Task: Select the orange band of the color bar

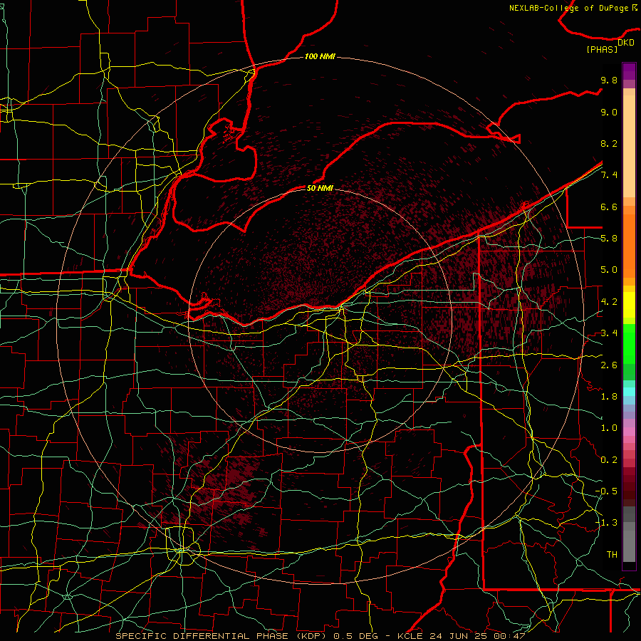Action: (x=629, y=246)
